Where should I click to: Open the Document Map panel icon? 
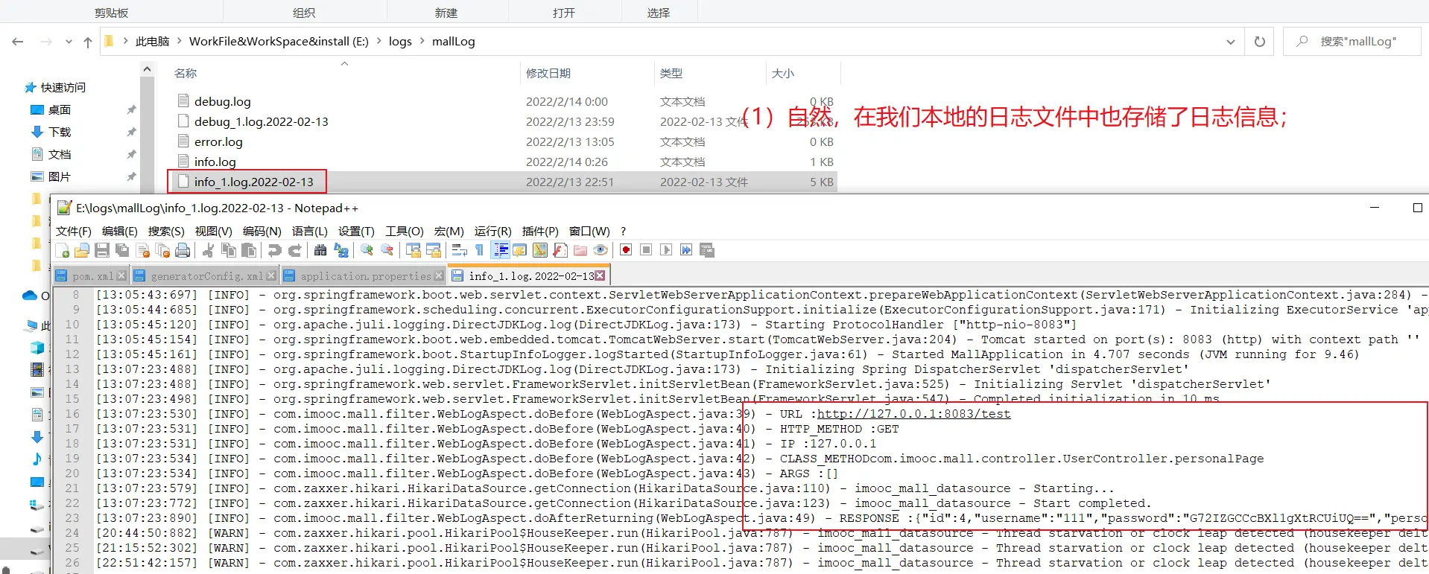point(540,250)
